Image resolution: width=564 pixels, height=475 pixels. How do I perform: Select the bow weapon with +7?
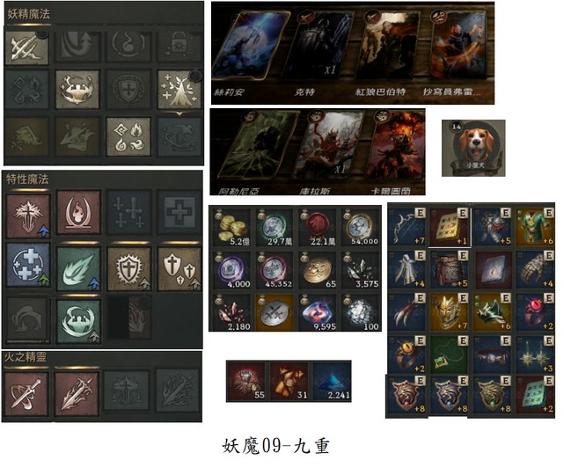click(x=407, y=227)
